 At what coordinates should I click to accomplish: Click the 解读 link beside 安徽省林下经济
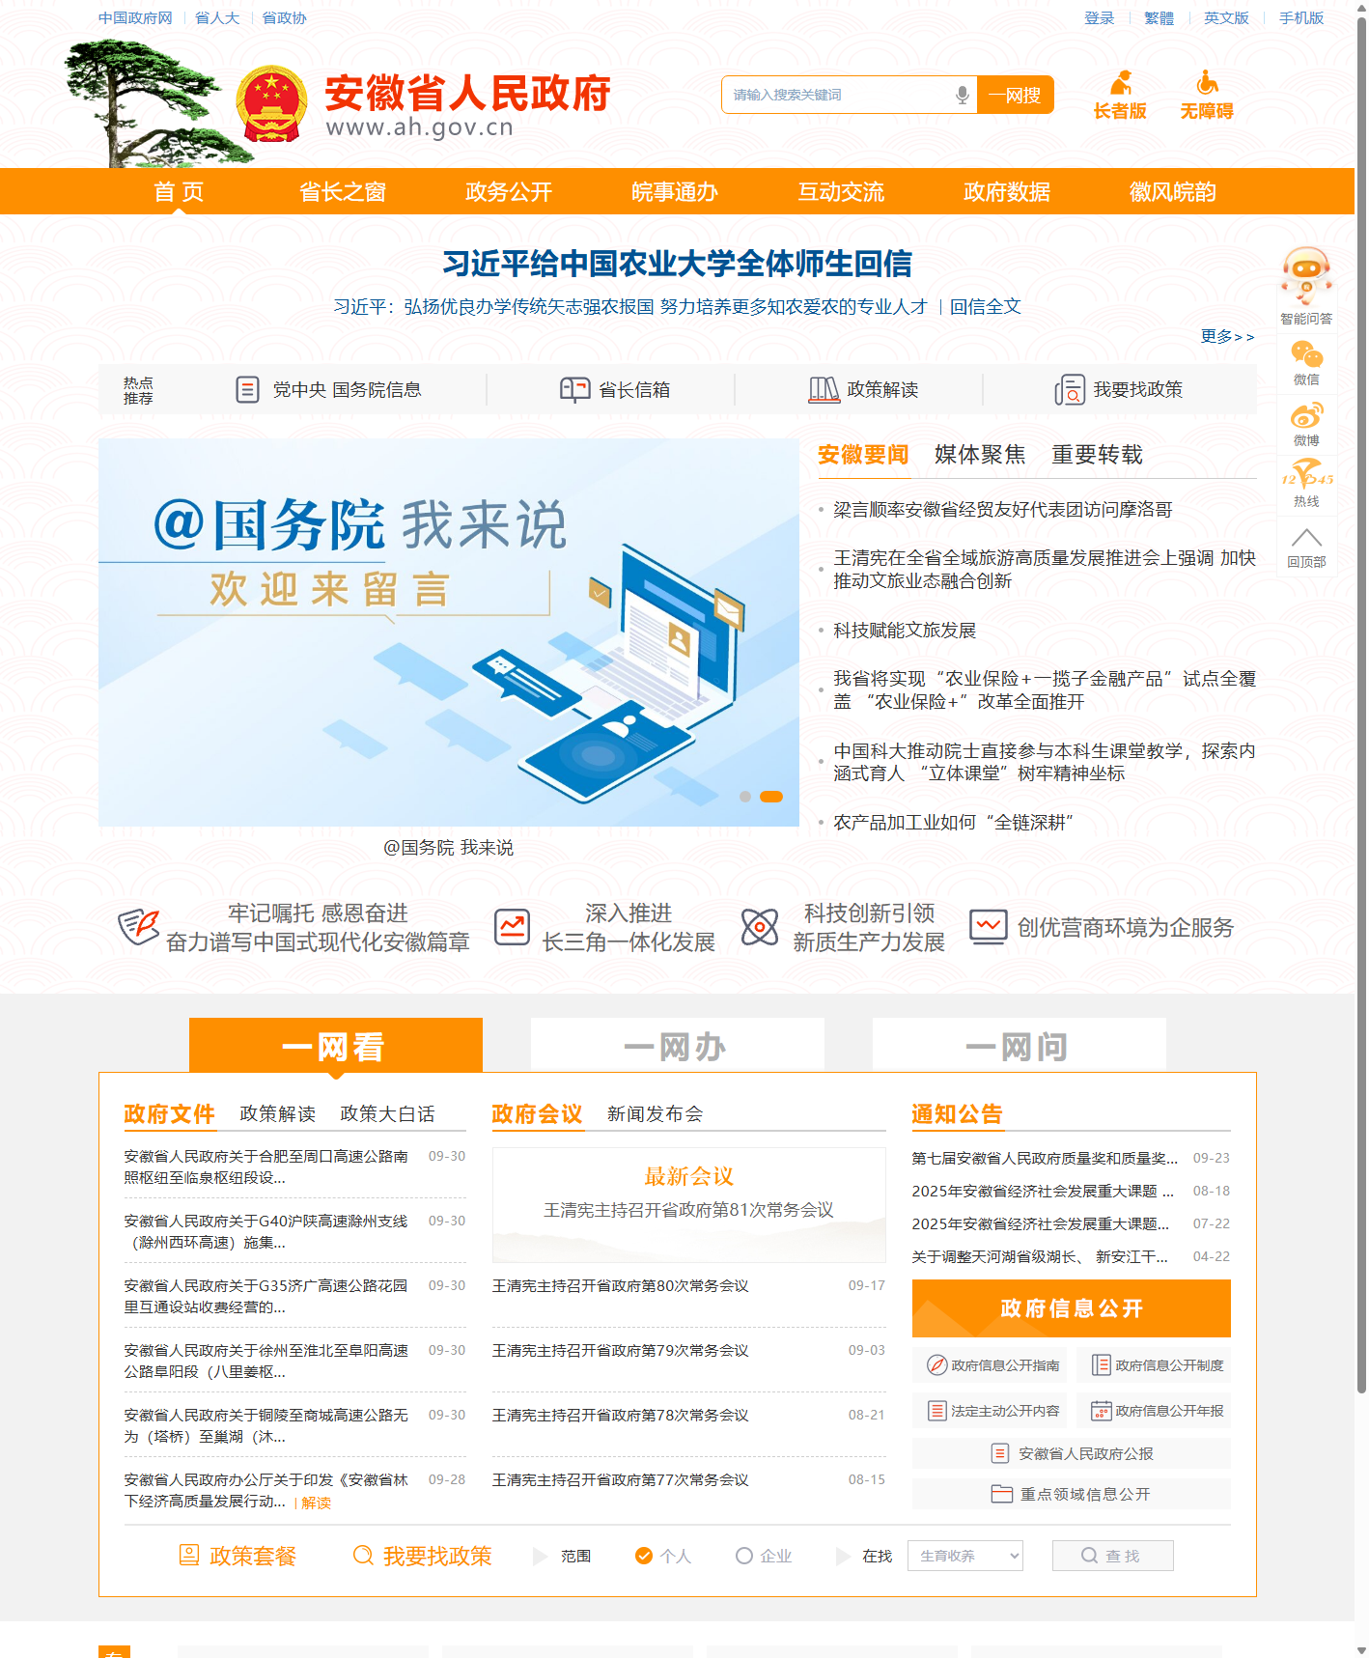pyautogui.click(x=316, y=1503)
